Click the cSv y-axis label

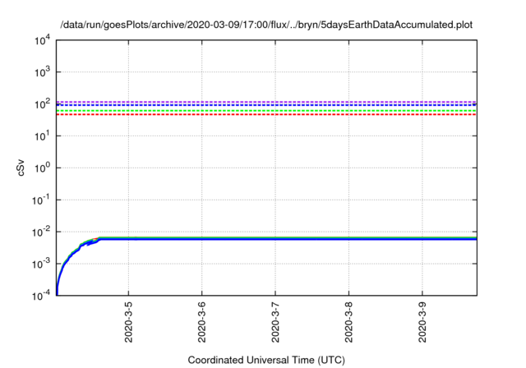[21, 168]
